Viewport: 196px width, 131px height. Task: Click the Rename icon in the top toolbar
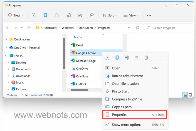[x=69, y=15]
